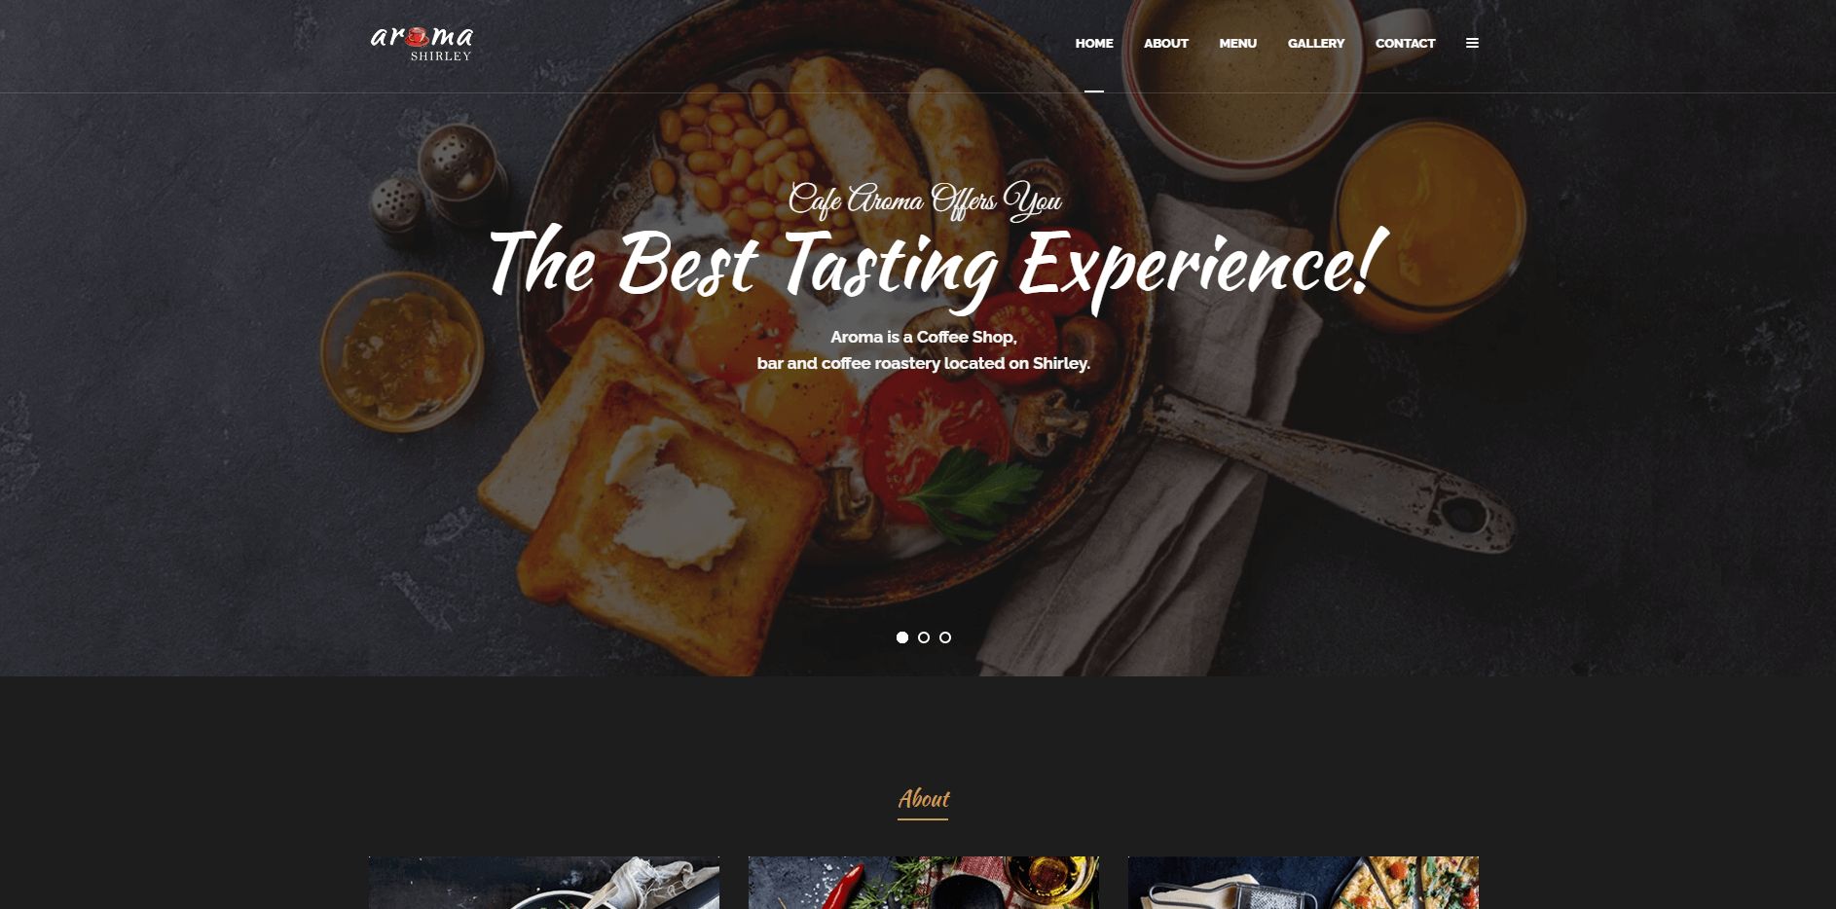The width and height of the screenshot is (1836, 909).
Task: Open the Gallery navigation link
Action: (1316, 43)
